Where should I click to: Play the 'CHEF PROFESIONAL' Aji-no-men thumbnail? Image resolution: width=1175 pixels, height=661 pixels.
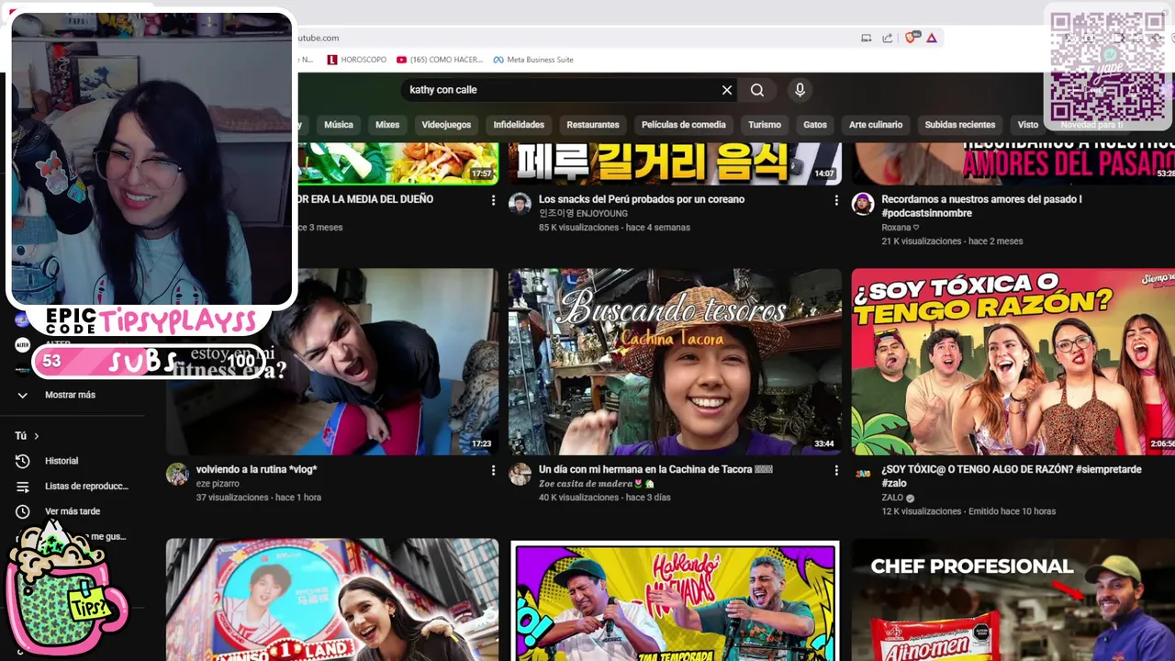1013,599
